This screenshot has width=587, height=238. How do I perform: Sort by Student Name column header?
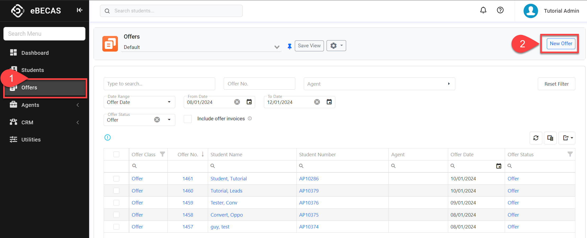tap(226, 154)
